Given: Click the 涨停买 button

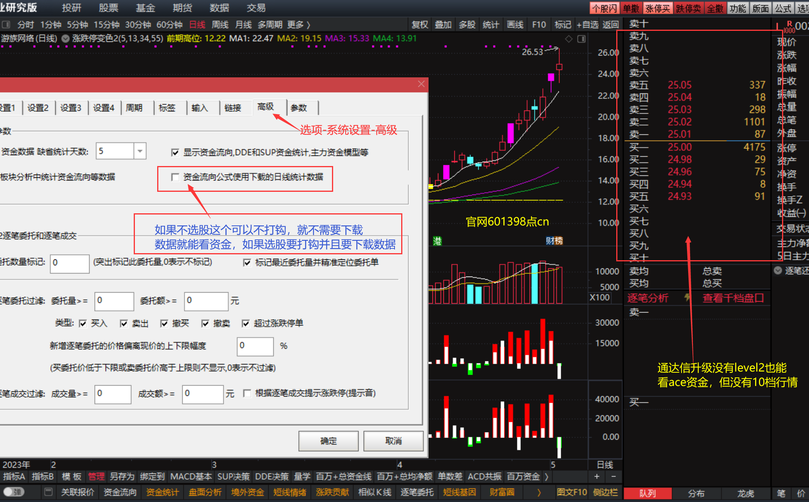Looking at the screenshot, I should click(x=657, y=8).
